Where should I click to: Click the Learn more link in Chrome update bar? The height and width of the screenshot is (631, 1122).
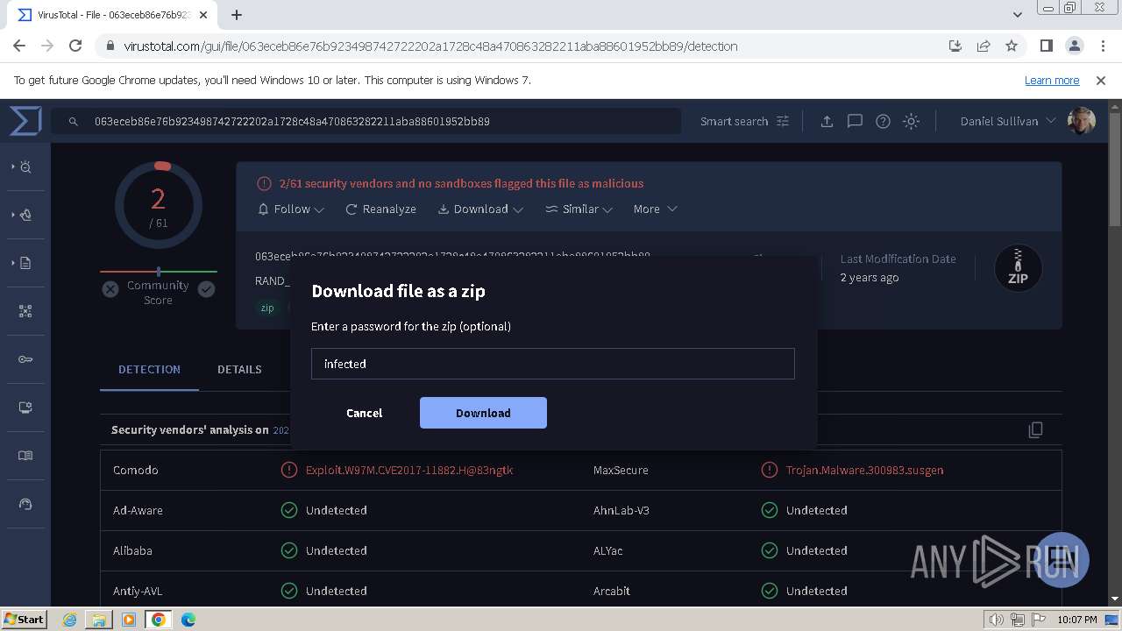pos(1052,80)
